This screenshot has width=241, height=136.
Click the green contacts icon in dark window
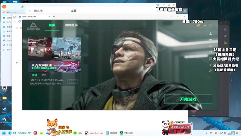point(225,43)
